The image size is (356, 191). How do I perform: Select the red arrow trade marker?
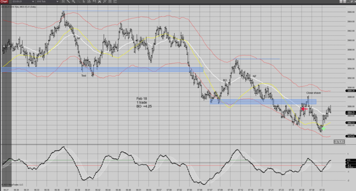click(304, 109)
